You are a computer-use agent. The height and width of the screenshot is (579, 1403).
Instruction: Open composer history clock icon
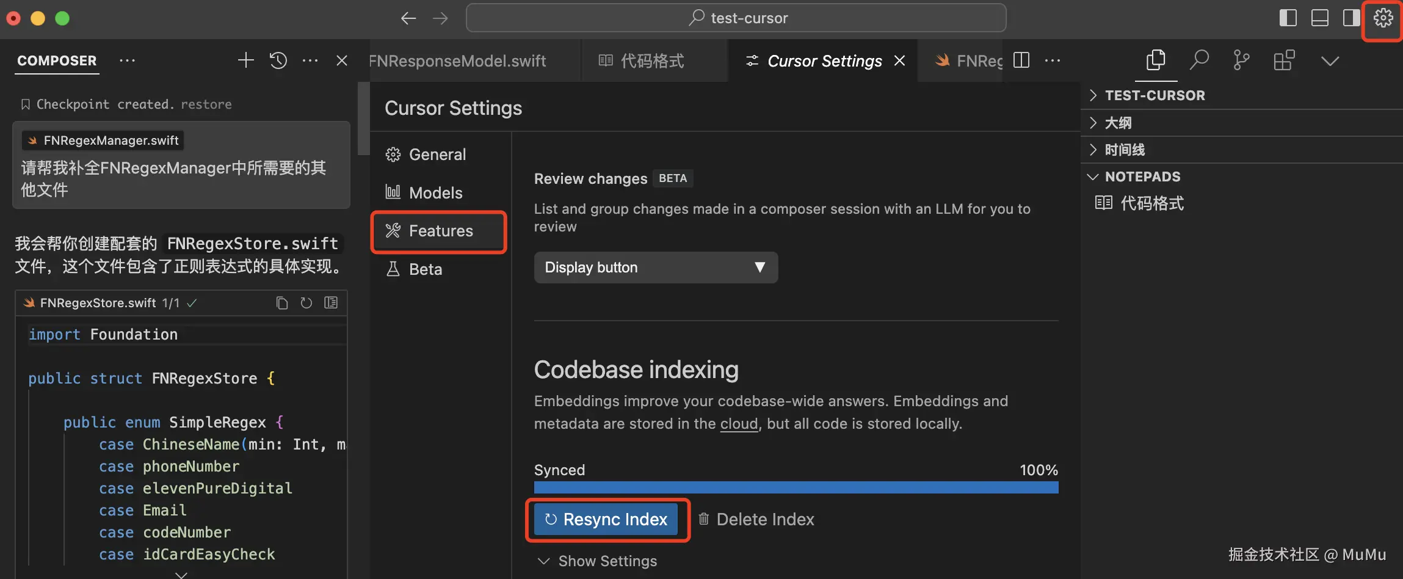pyautogui.click(x=278, y=60)
